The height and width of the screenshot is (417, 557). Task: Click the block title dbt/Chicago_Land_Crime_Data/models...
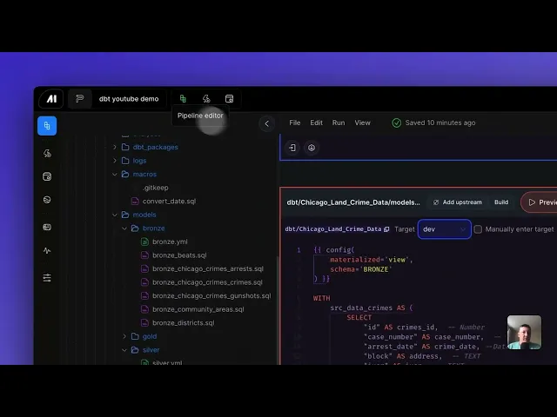[x=353, y=202]
